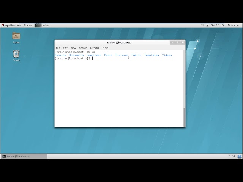This screenshot has width=243, height=182.
Task: Select trainer@localhost taskbar window button
Action: click(24, 156)
